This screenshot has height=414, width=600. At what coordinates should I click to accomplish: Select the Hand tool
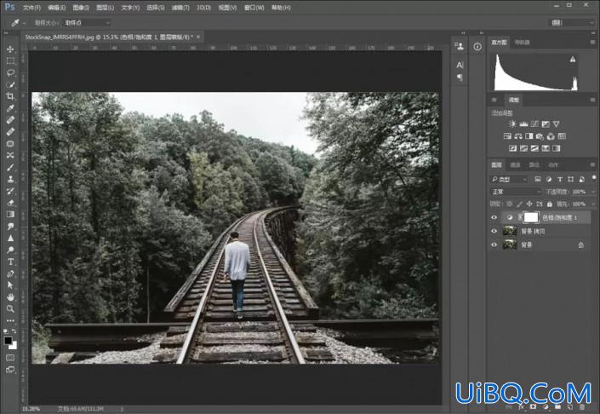[x=10, y=296]
